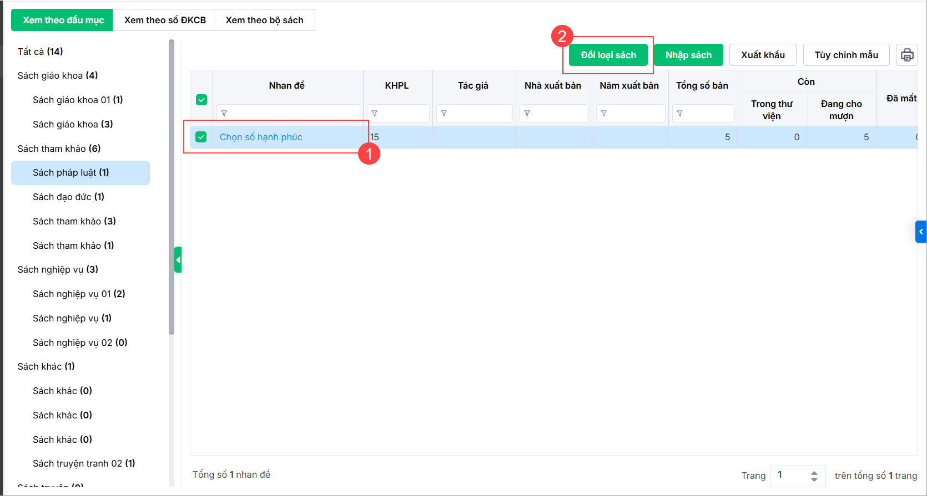The width and height of the screenshot is (927, 496).
Task: Switch to Xem theo số ĐKCB tab
Action: coord(164,20)
